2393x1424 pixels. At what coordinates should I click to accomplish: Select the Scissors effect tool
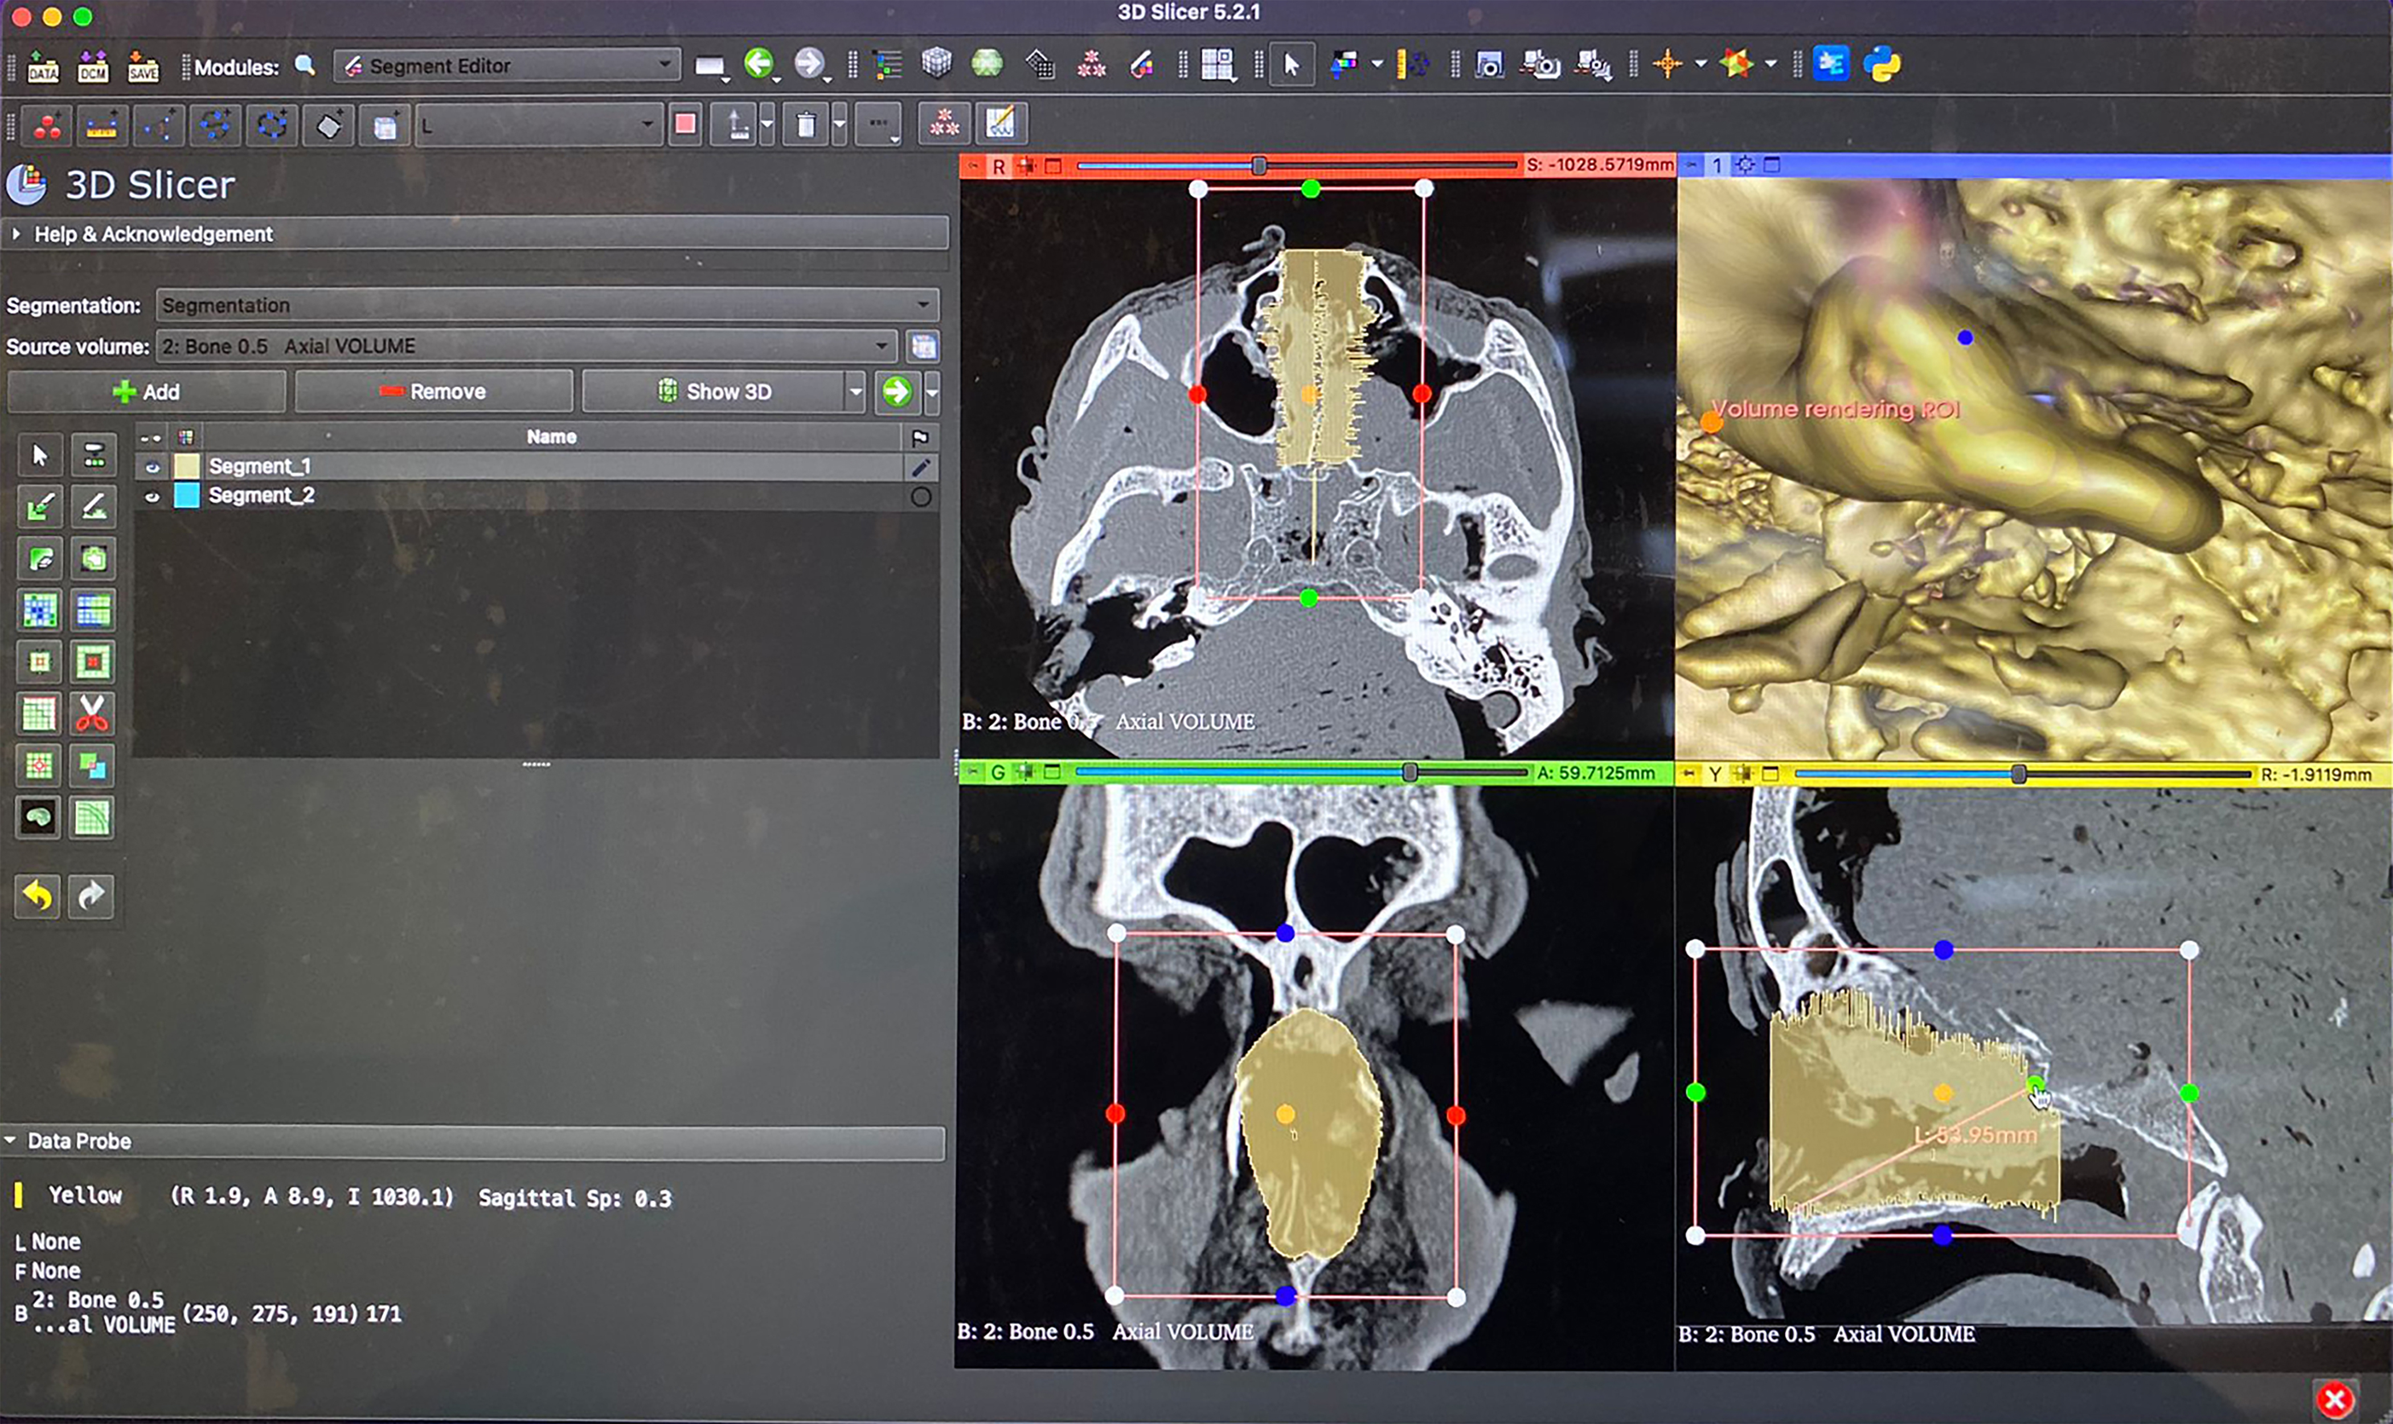pos(93,714)
